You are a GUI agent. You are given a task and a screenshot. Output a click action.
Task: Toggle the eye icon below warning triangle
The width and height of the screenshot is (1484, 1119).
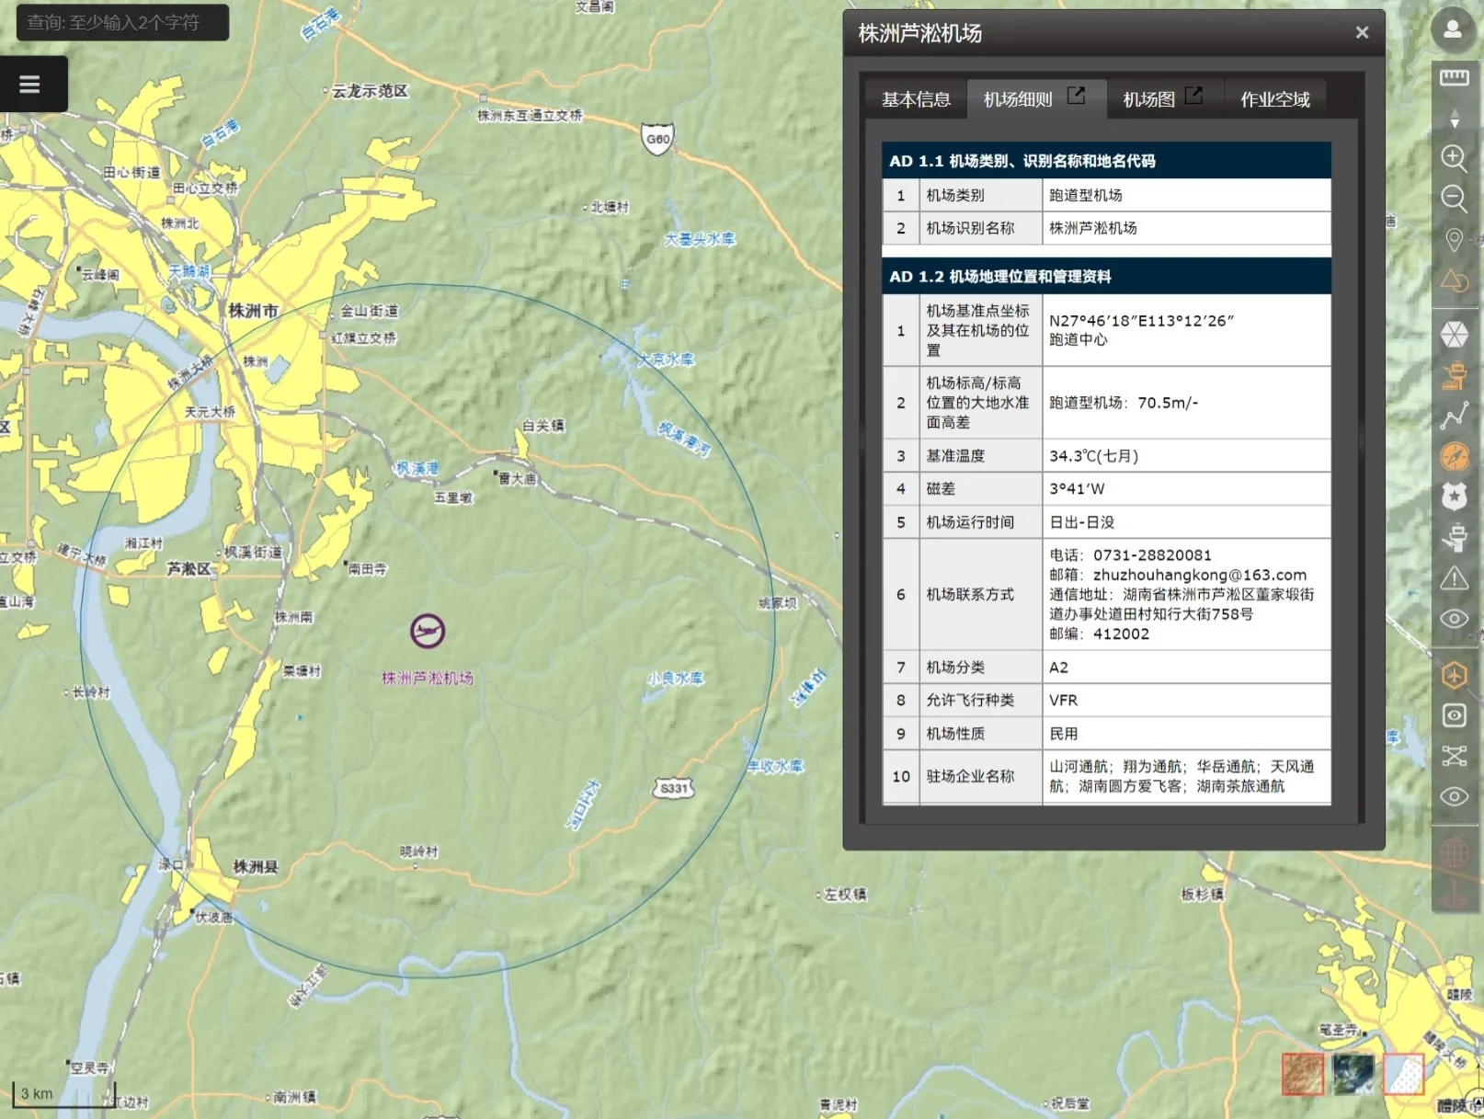[x=1454, y=618]
